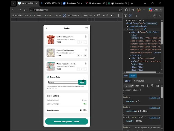This screenshot has height=131, width=174.
Task: Expand the div id error-toast node
Action: [x=129, y=58]
